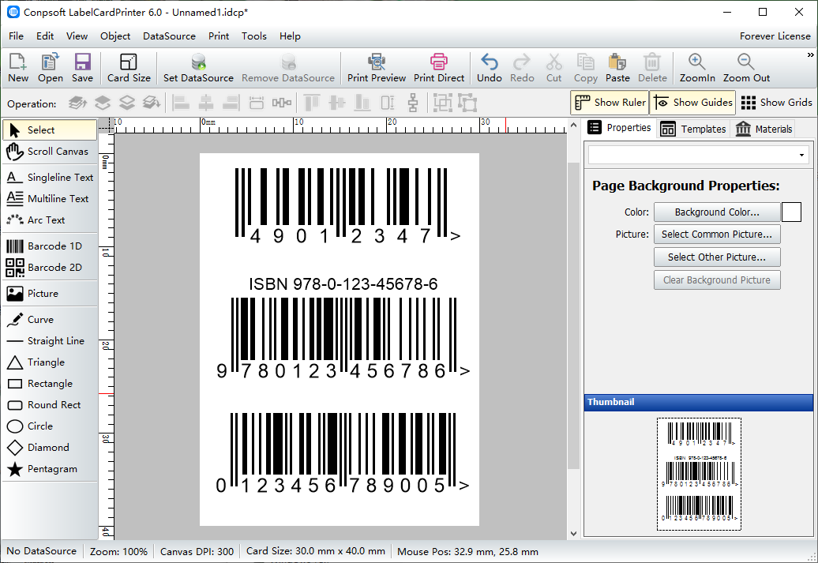Click Zoom: 100% status entry
The height and width of the screenshot is (563, 818).
(x=118, y=551)
